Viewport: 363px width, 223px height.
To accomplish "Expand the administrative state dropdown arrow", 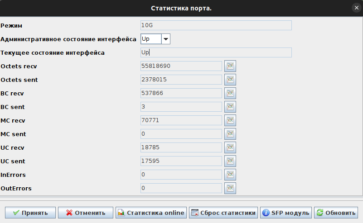I will point(166,39).
